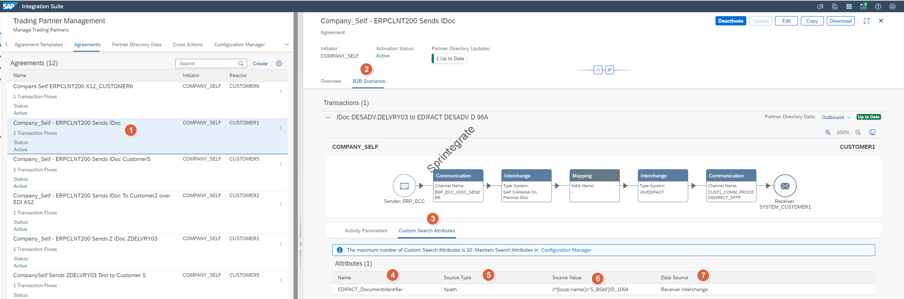The width and height of the screenshot is (904, 299).
Task: Follow the Configuration Manager link in info bar
Action: tap(566, 250)
